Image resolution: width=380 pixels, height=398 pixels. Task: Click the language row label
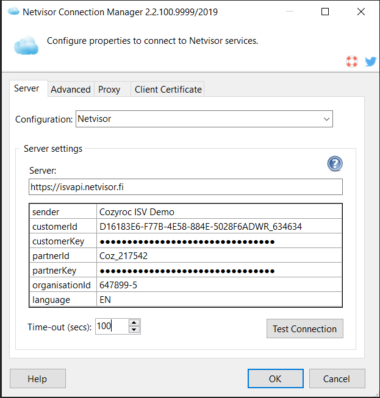click(x=63, y=299)
